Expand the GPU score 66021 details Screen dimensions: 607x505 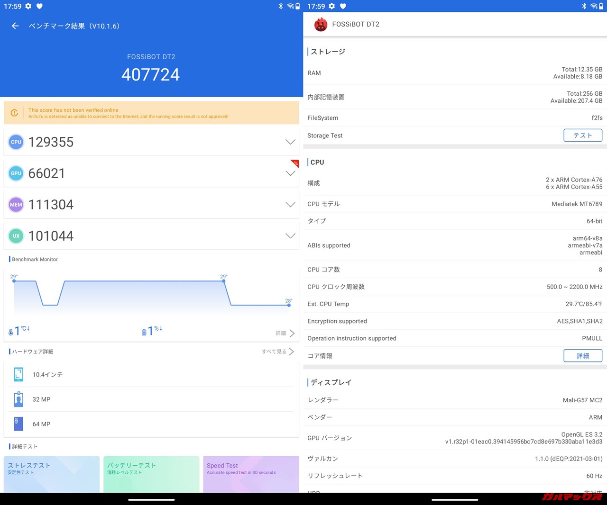[290, 173]
